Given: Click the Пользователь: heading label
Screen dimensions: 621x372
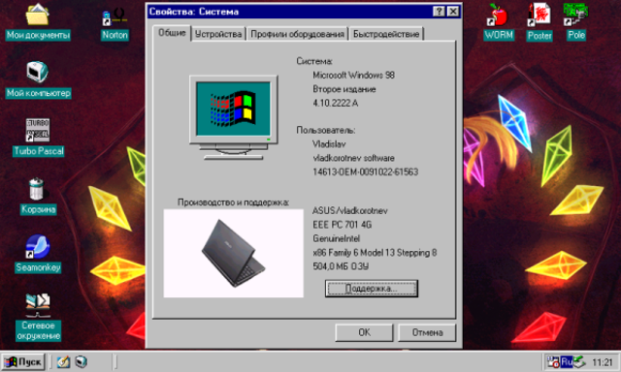Looking at the screenshot, I should tap(326, 130).
